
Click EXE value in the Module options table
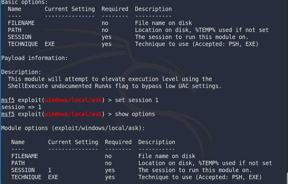[x=53, y=177]
